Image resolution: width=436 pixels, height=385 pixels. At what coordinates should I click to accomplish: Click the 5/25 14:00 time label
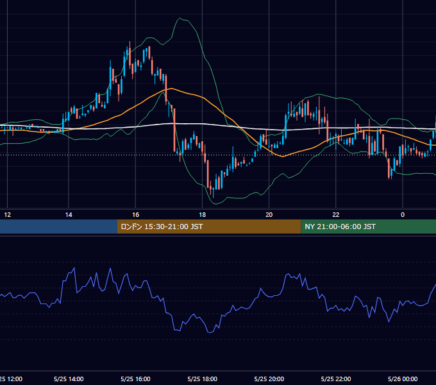pos(69,379)
